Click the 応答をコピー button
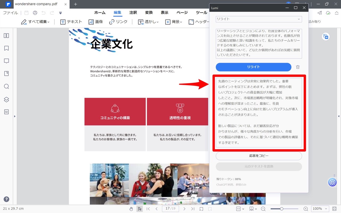Image resolution: width=341 pixels, height=213 pixels. (x=258, y=156)
